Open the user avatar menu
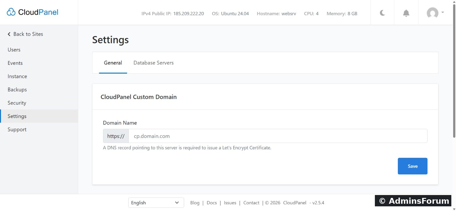Image resolution: width=456 pixels, height=211 pixels. pos(435,13)
